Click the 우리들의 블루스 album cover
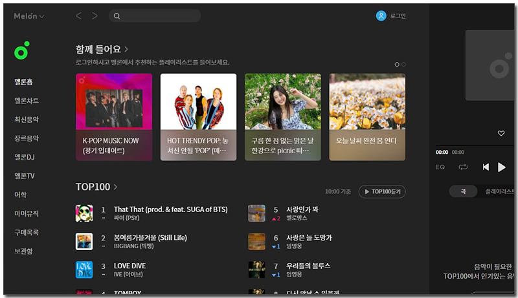The width and height of the screenshot is (518, 298). coord(256,270)
